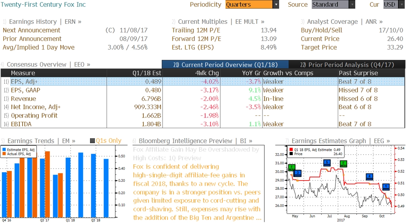
Task: Click 'Missed 7 of 8' past surprise
Action: point(358,90)
